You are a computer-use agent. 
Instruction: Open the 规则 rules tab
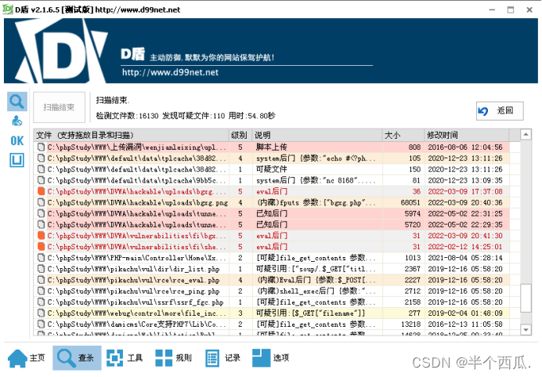click(174, 357)
